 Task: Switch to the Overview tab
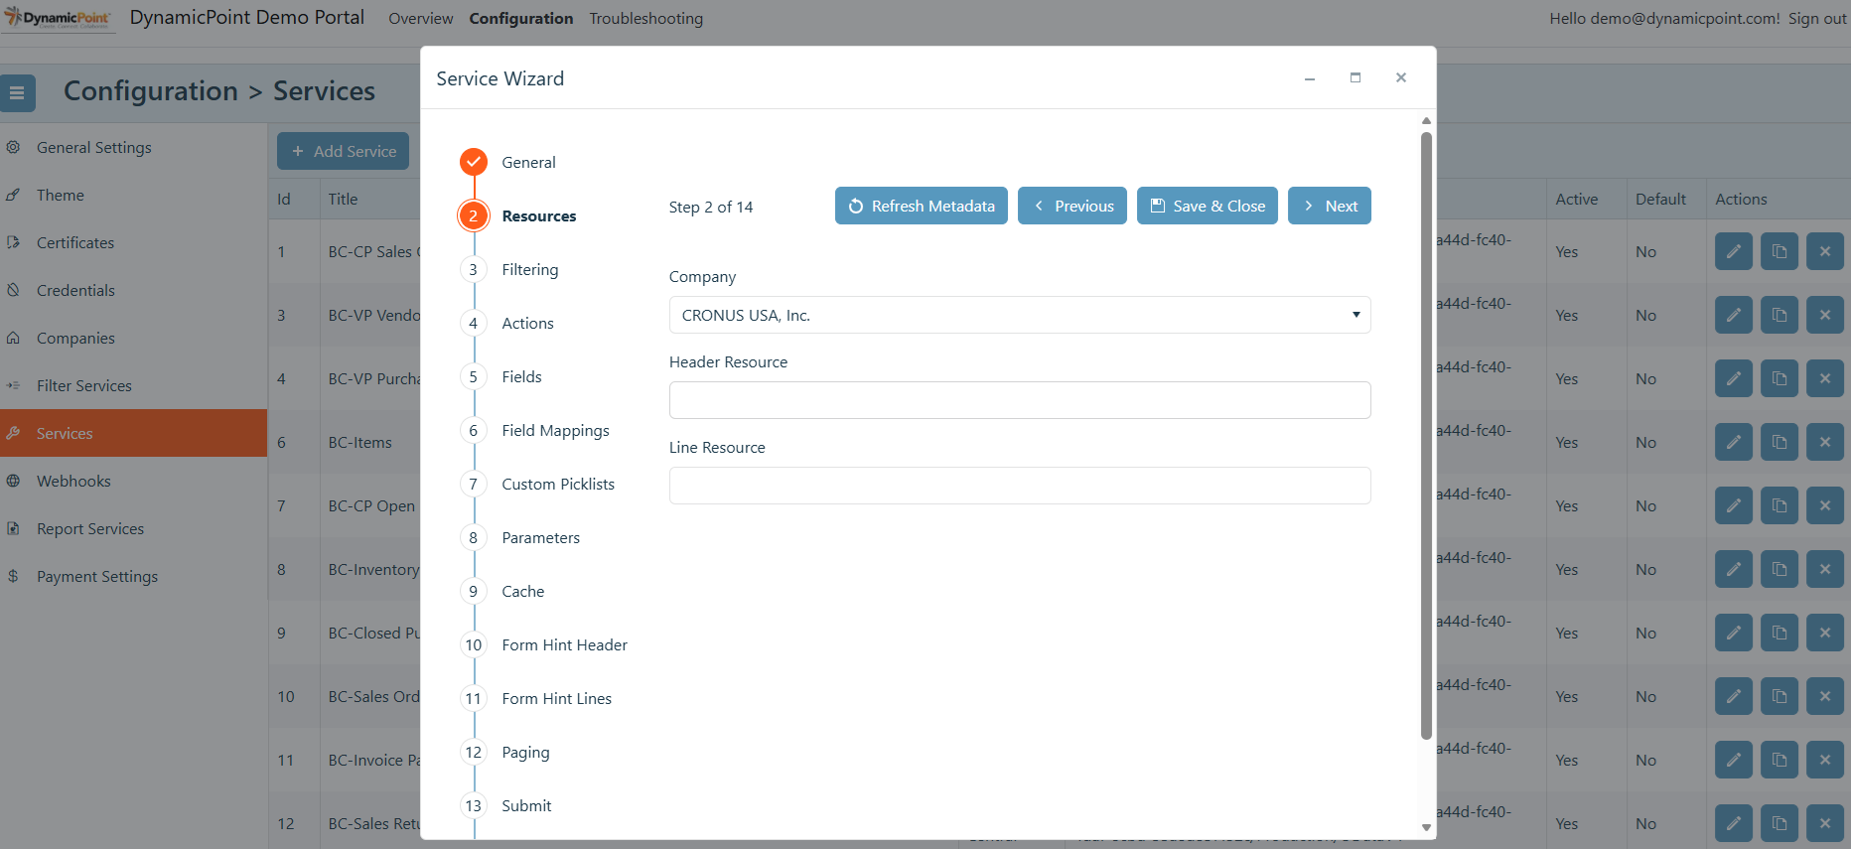point(420,18)
